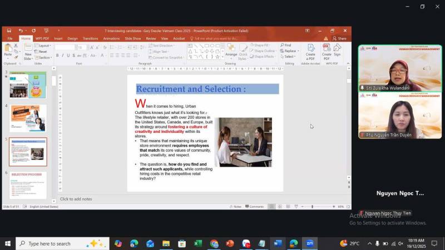Click the Save icon in the quick access toolbar
The width and height of the screenshot is (445, 250).
coord(9,31)
